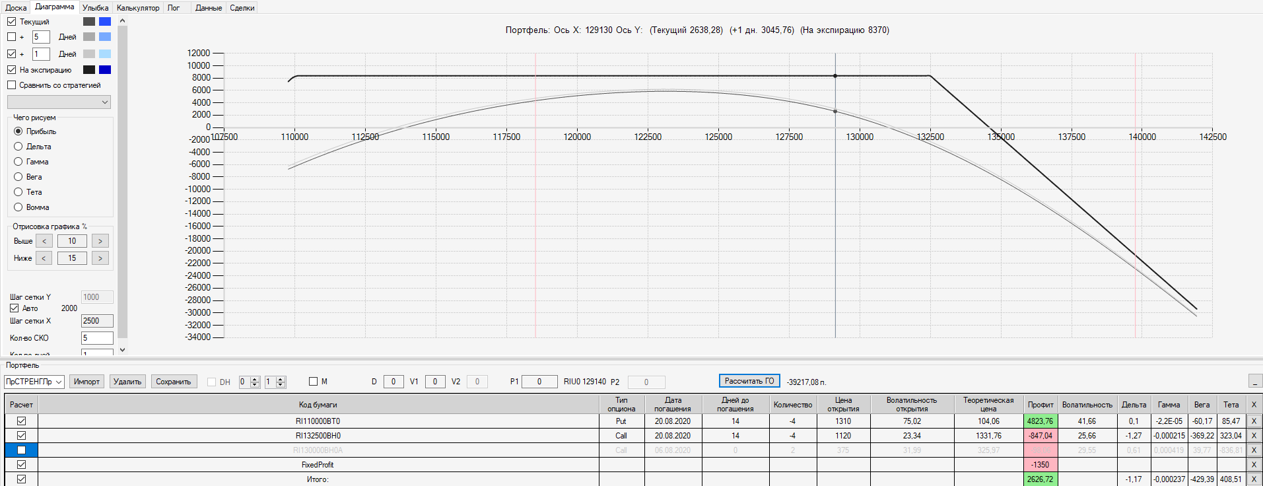
Task: Uncheck the RI132500BH0 Расчет checkbox
Action: point(21,436)
